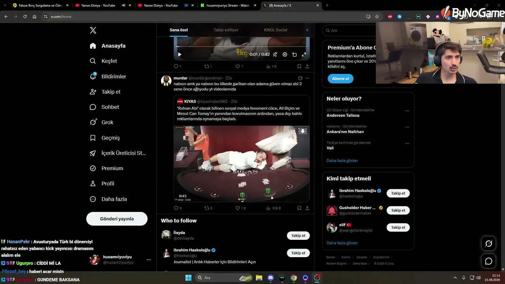Open top video settings gear
This screenshot has height=284, width=505.
285,54
